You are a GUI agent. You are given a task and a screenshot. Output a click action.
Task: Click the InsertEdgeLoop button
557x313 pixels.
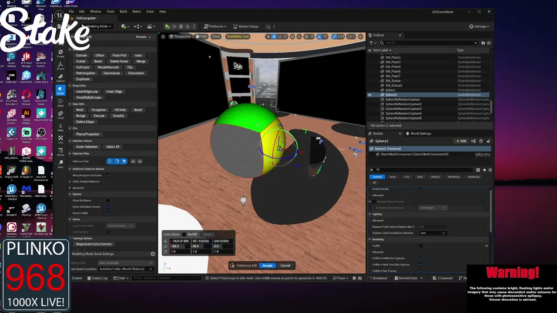87,92
